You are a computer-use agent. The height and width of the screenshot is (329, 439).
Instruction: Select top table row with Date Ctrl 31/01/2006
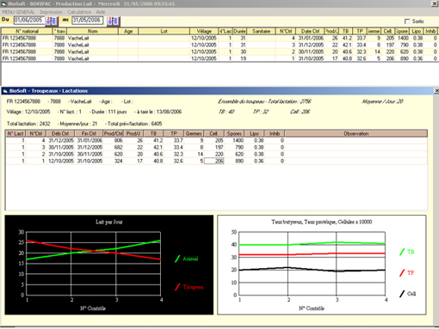[219, 38]
